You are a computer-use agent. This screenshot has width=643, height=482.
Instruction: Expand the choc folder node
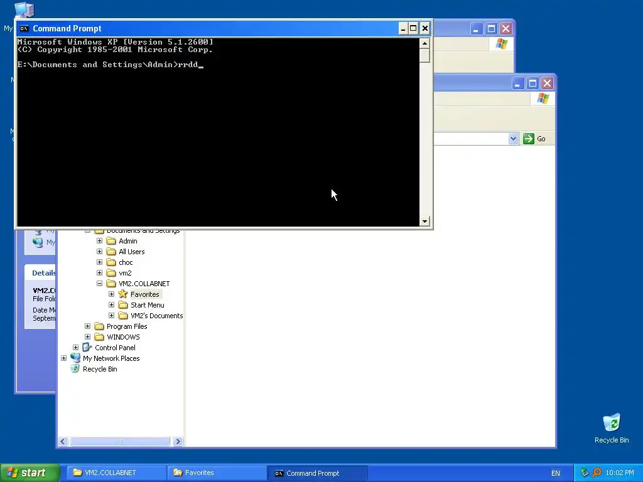[99, 262]
